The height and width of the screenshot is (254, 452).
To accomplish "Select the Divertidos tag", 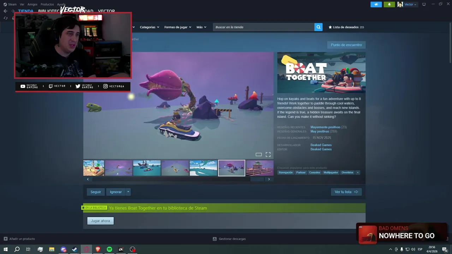I will point(347,173).
